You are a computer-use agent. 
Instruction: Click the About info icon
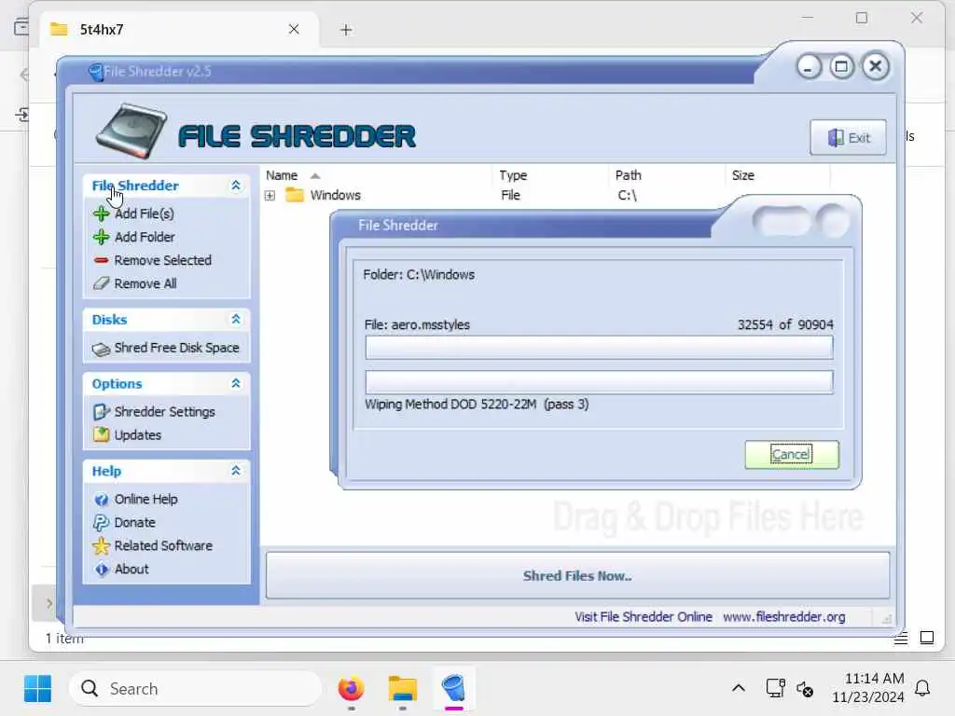(101, 570)
